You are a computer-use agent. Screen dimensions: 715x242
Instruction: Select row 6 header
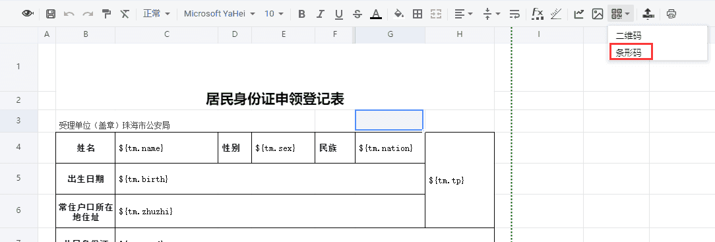pos(18,210)
